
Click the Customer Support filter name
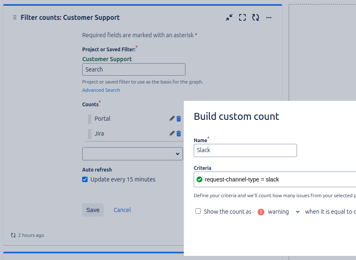click(x=107, y=59)
